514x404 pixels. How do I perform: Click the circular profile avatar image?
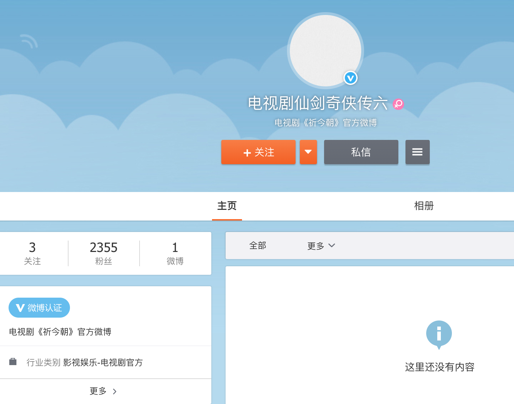(x=325, y=50)
